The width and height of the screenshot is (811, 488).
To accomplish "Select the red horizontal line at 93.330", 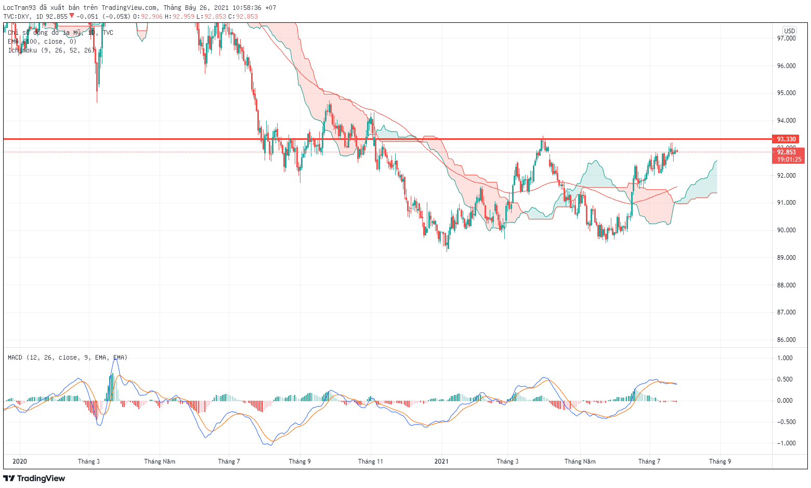I will click(388, 139).
